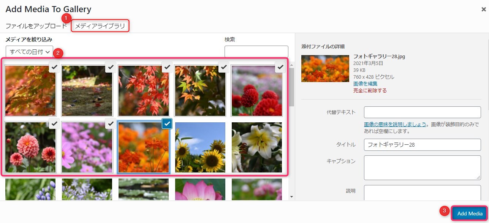Select the orange cosmos thumbnail image
This screenshot has width=489, height=223.
tap(144, 147)
